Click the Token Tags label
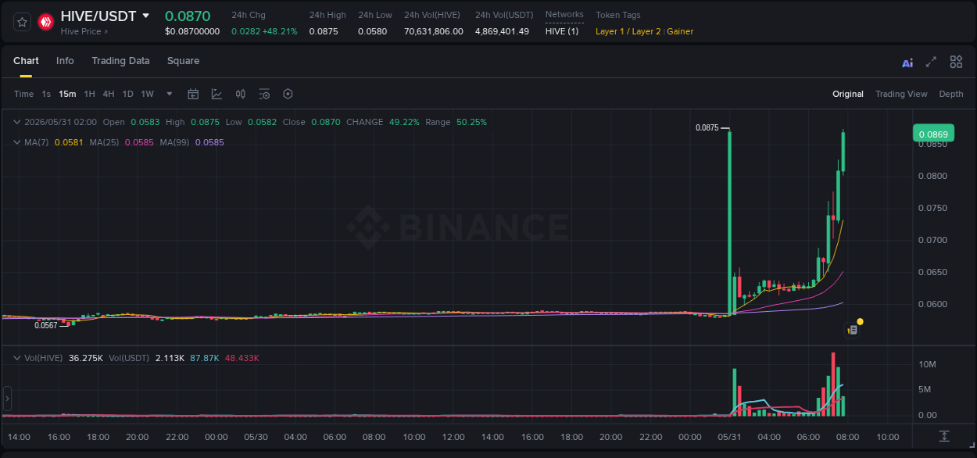This screenshot has height=458, width=977. [x=618, y=15]
